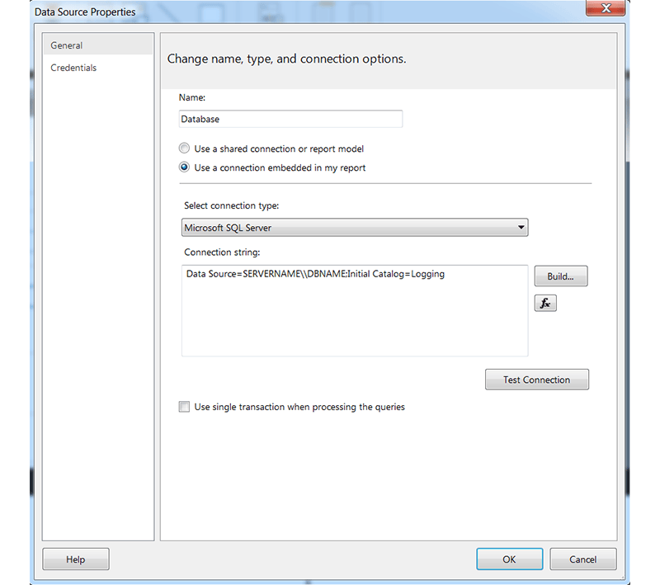The image size is (660, 585).
Task: Open the connection type dropdown
Action: click(355, 227)
